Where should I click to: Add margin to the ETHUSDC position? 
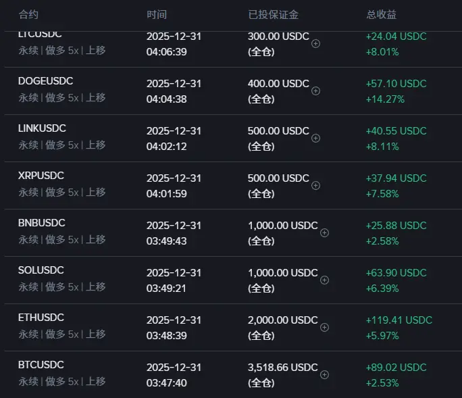pyautogui.click(x=324, y=327)
